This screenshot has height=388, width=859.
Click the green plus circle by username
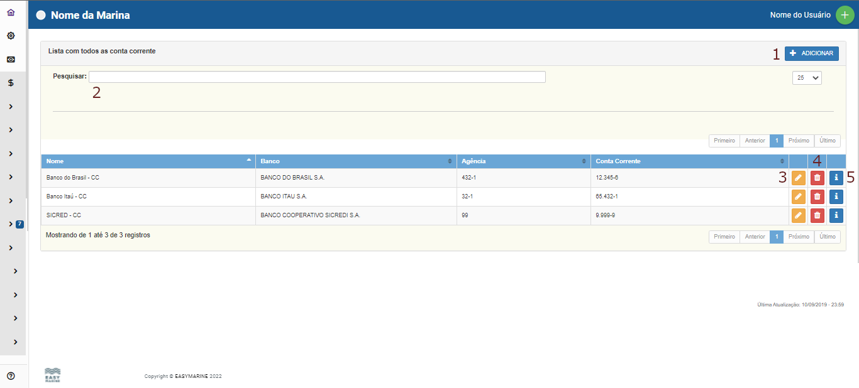(x=845, y=15)
